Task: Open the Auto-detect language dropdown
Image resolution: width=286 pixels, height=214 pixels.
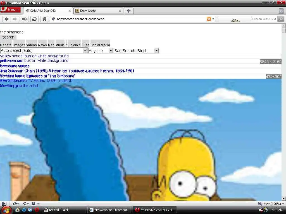Action: [44, 51]
